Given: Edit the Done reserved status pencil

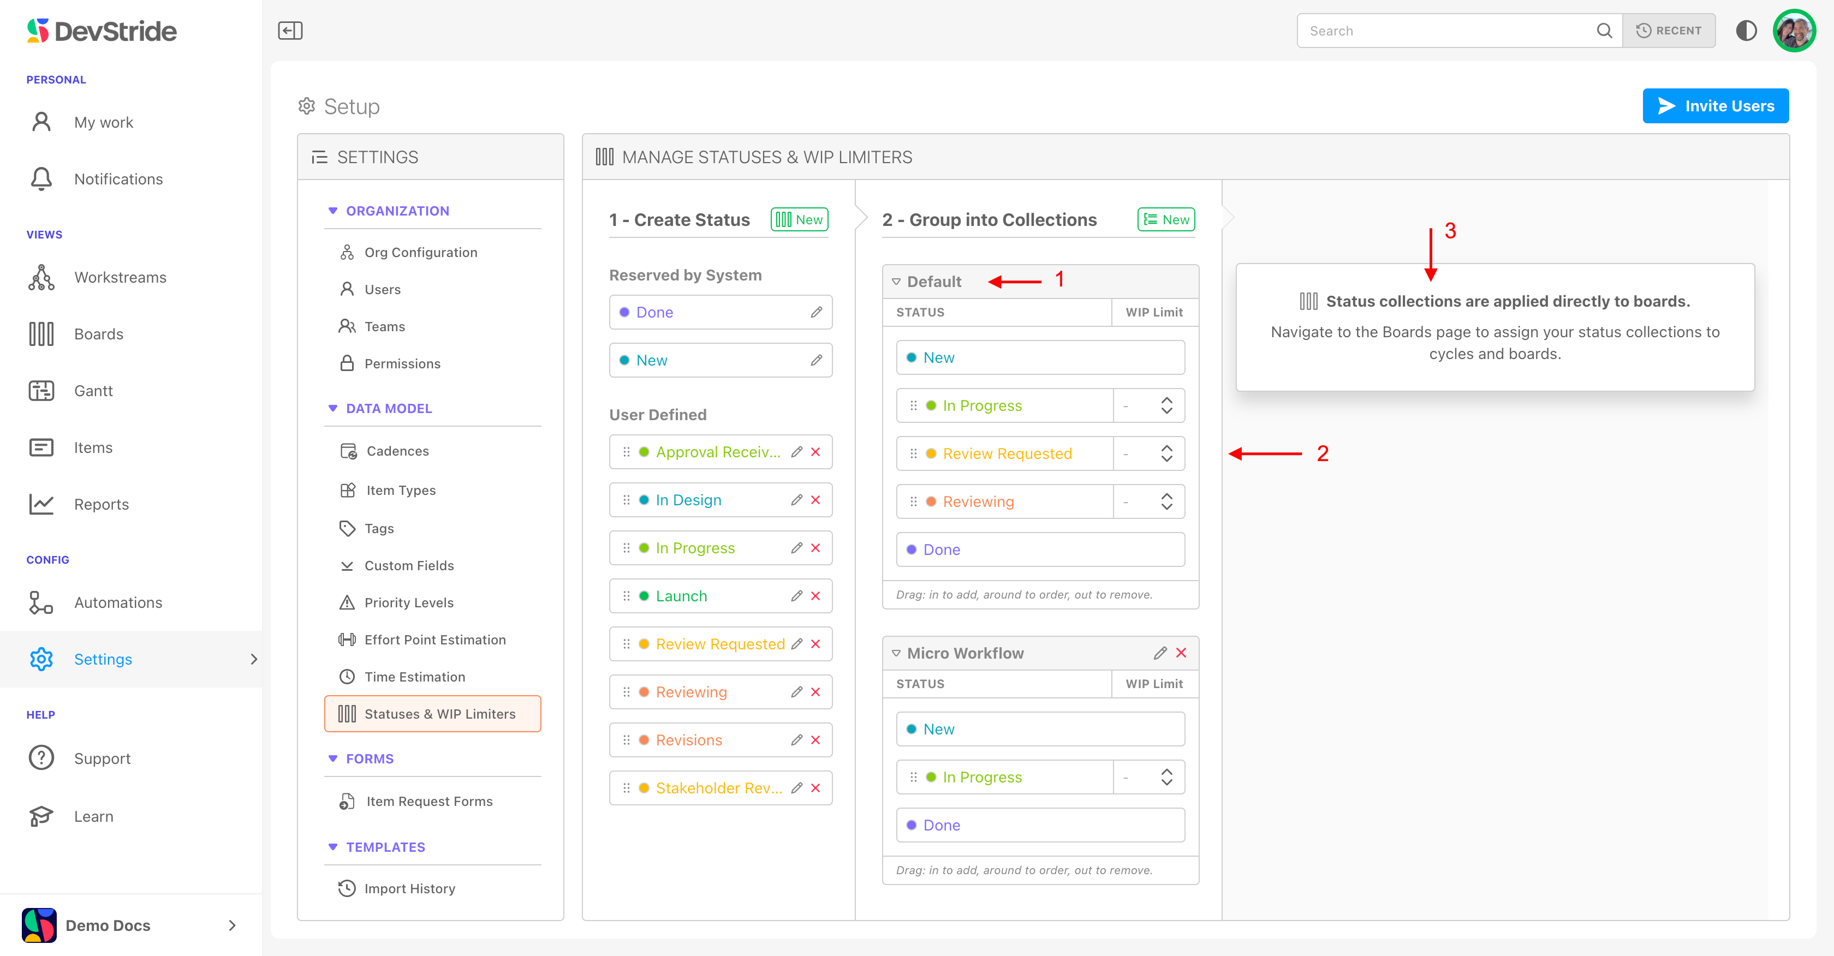Looking at the screenshot, I should [x=816, y=312].
